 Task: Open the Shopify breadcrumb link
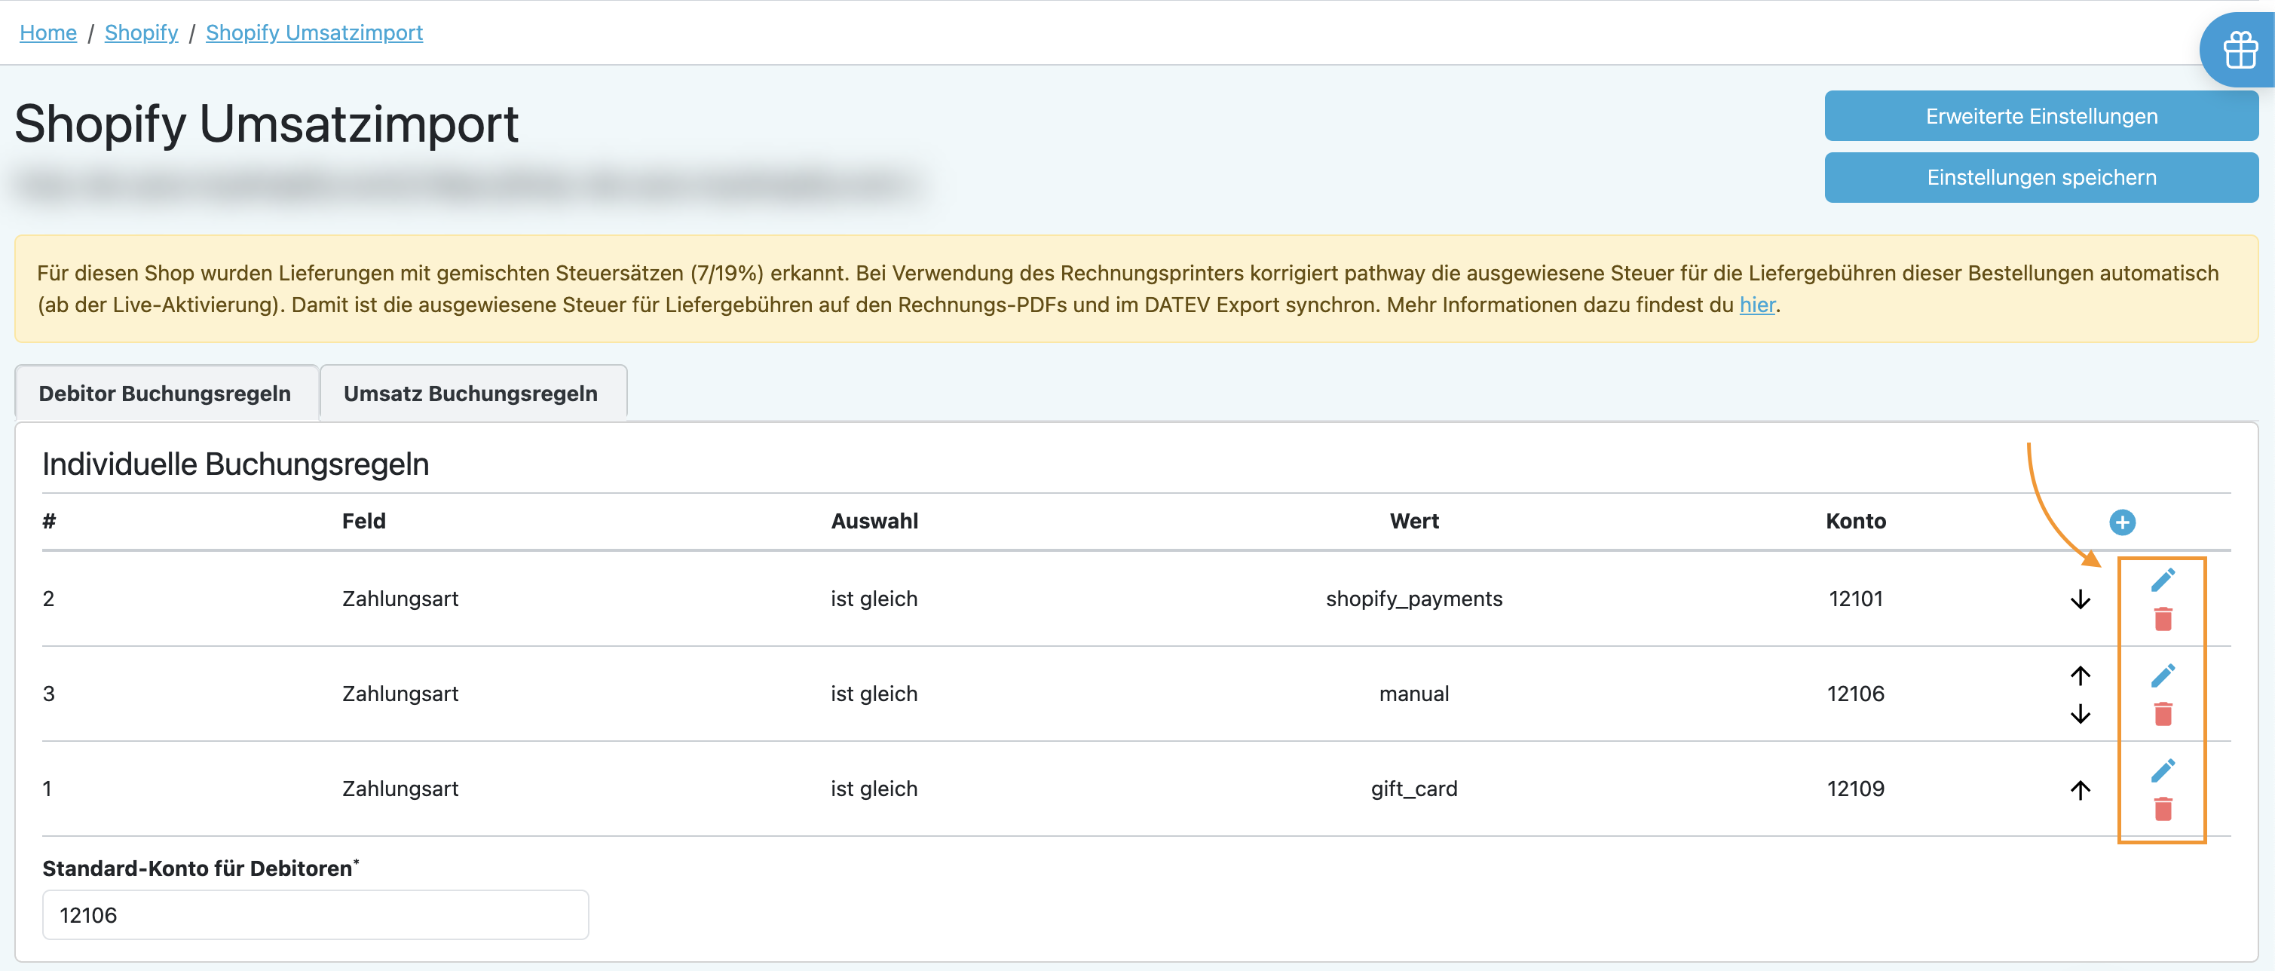click(141, 32)
